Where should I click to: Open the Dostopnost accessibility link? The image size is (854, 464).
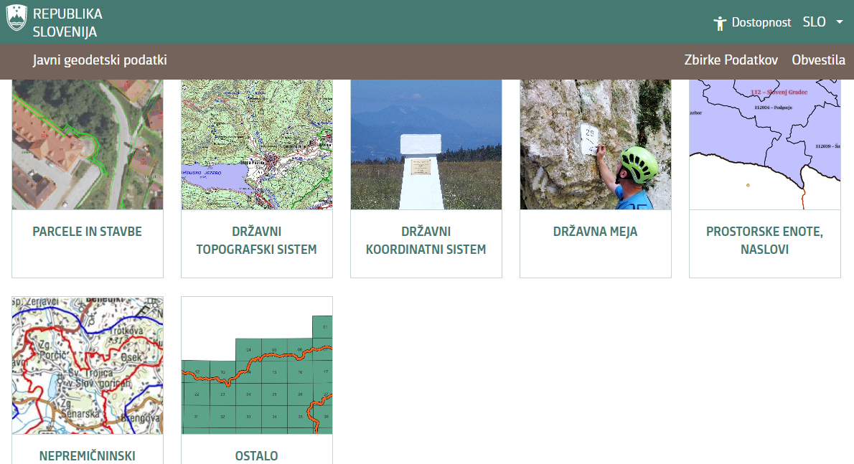pyautogui.click(x=761, y=22)
